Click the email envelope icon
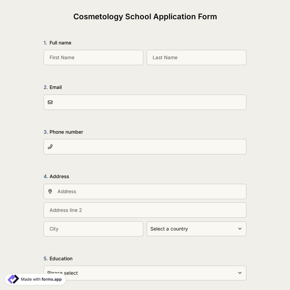The height and width of the screenshot is (290, 290). 50,102
